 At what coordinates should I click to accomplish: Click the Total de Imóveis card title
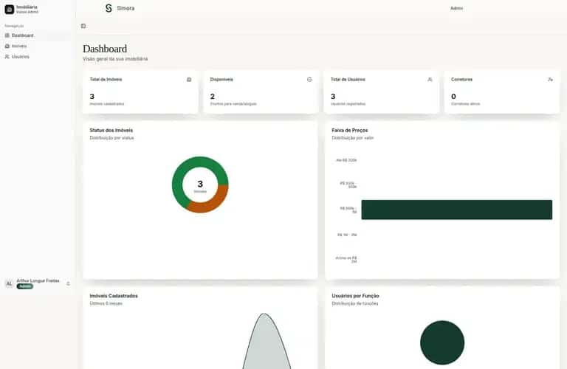(x=106, y=80)
